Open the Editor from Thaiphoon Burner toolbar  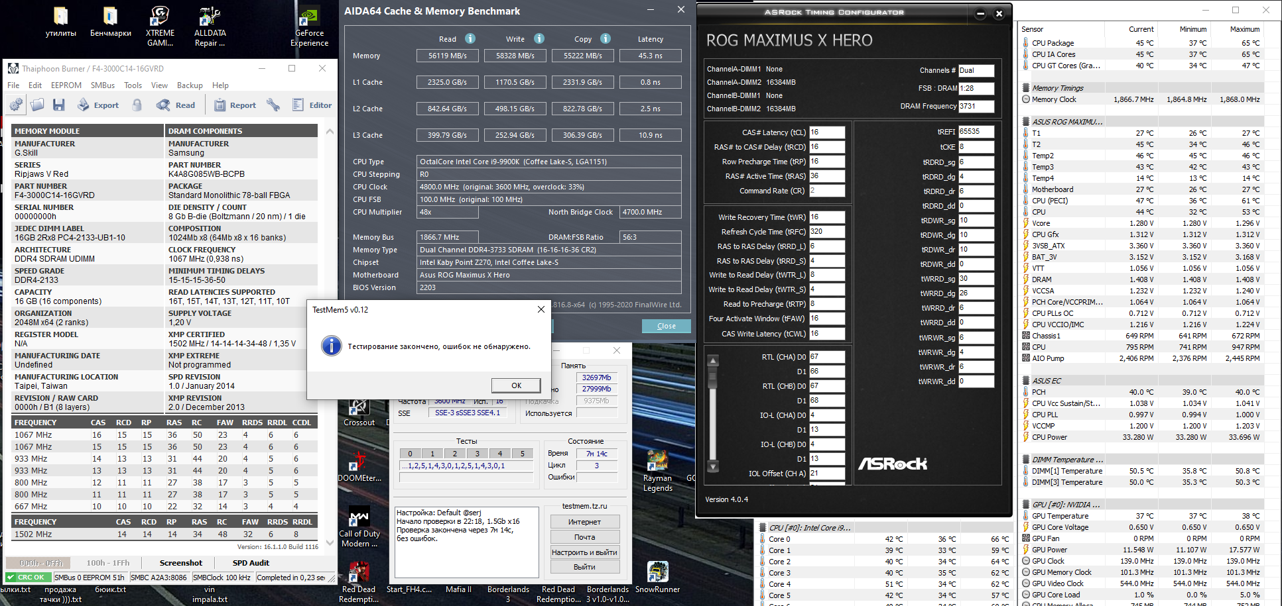coord(312,105)
